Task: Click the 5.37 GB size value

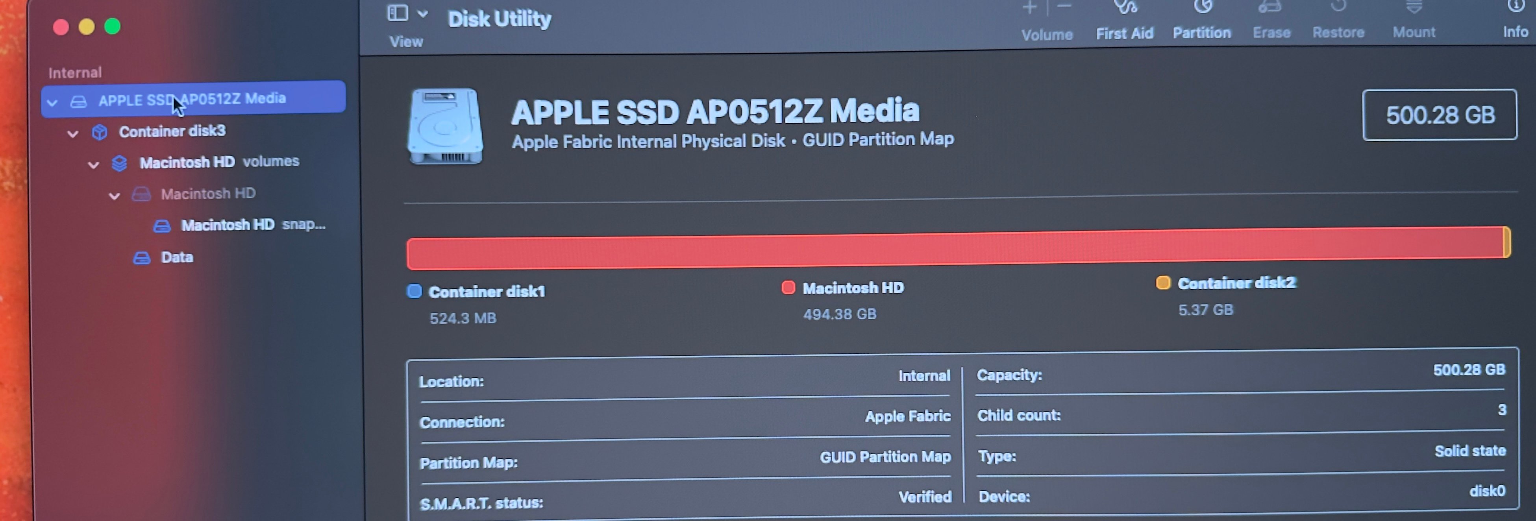Action: pyautogui.click(x=1206, y=310)
